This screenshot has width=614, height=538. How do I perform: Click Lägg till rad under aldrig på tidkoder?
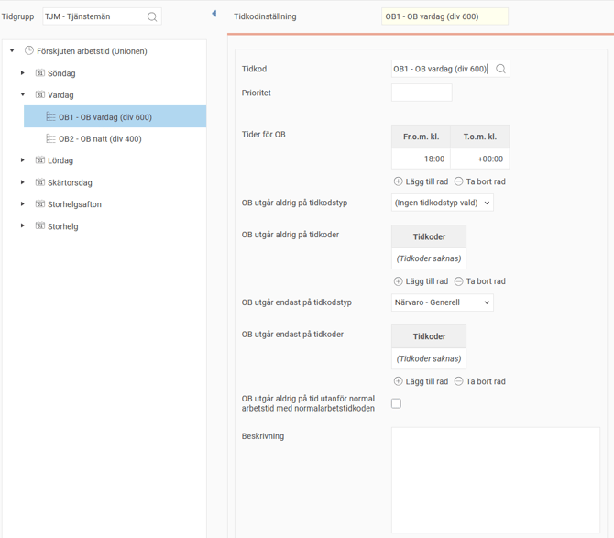click(x=421, y=281)
